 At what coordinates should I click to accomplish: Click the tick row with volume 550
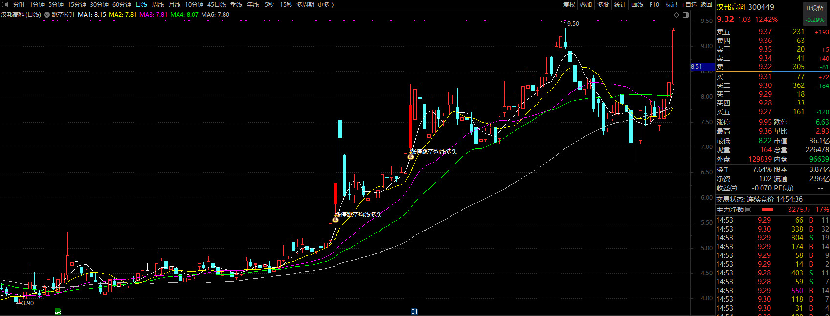pos(773,291)
